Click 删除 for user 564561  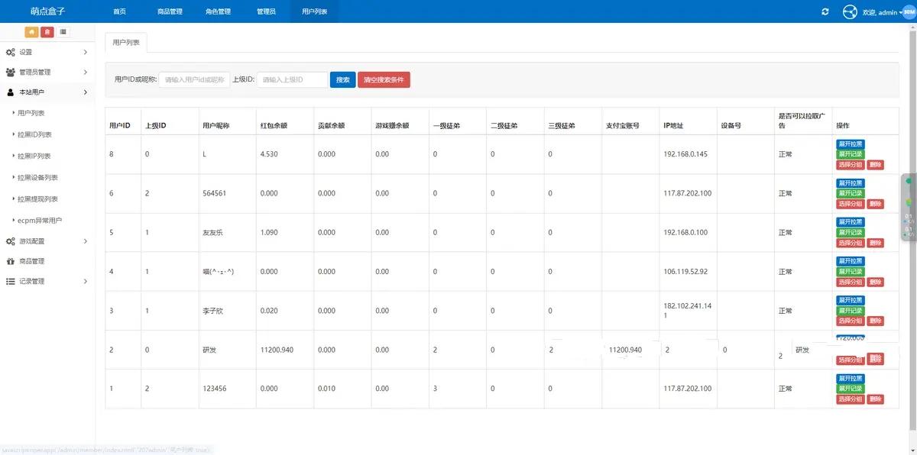876,204
